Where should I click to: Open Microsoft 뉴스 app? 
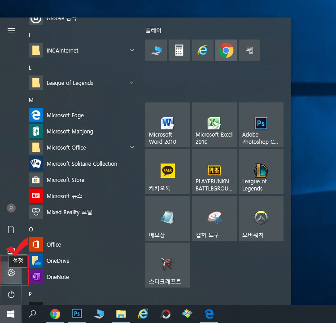(82, 196)
